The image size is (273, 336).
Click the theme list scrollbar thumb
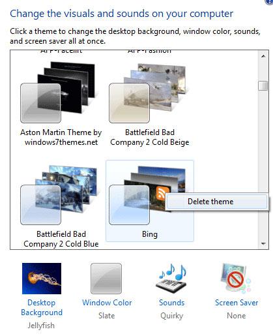[263, 85]
